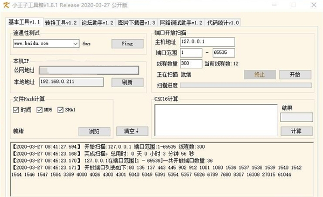
Task: Click the end port field containing 65535
Action: pos(223,53)
